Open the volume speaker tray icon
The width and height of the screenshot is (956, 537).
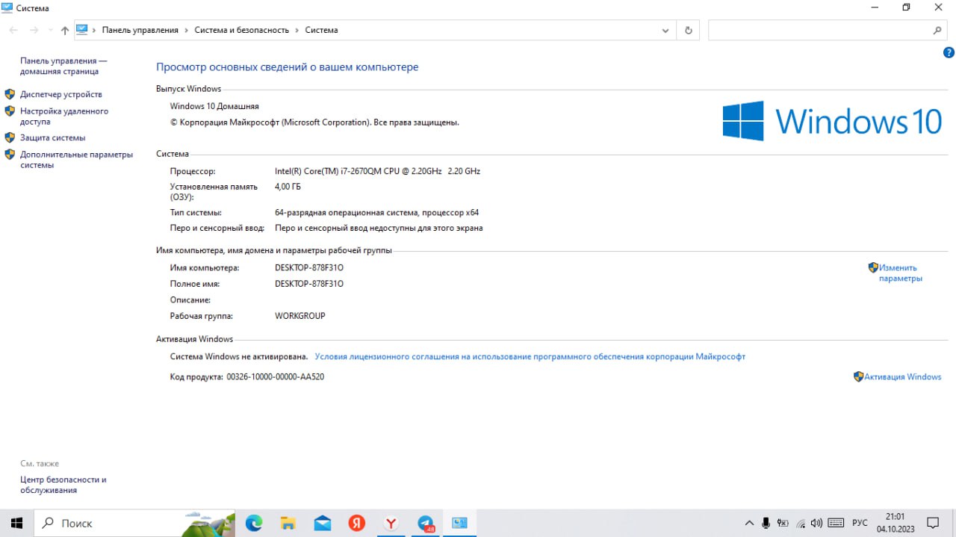(816, 523)
